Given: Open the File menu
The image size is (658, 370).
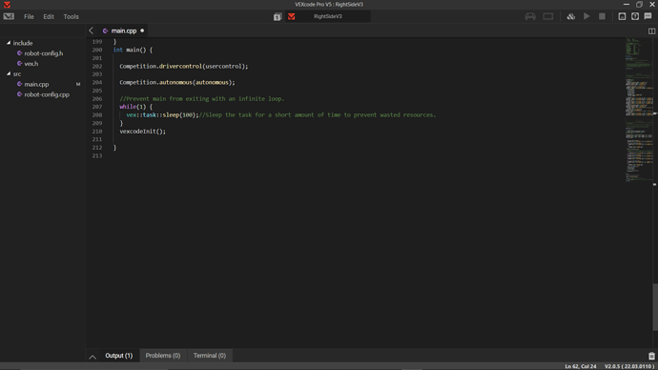Looking at the screenshot, I should [29, 17].
